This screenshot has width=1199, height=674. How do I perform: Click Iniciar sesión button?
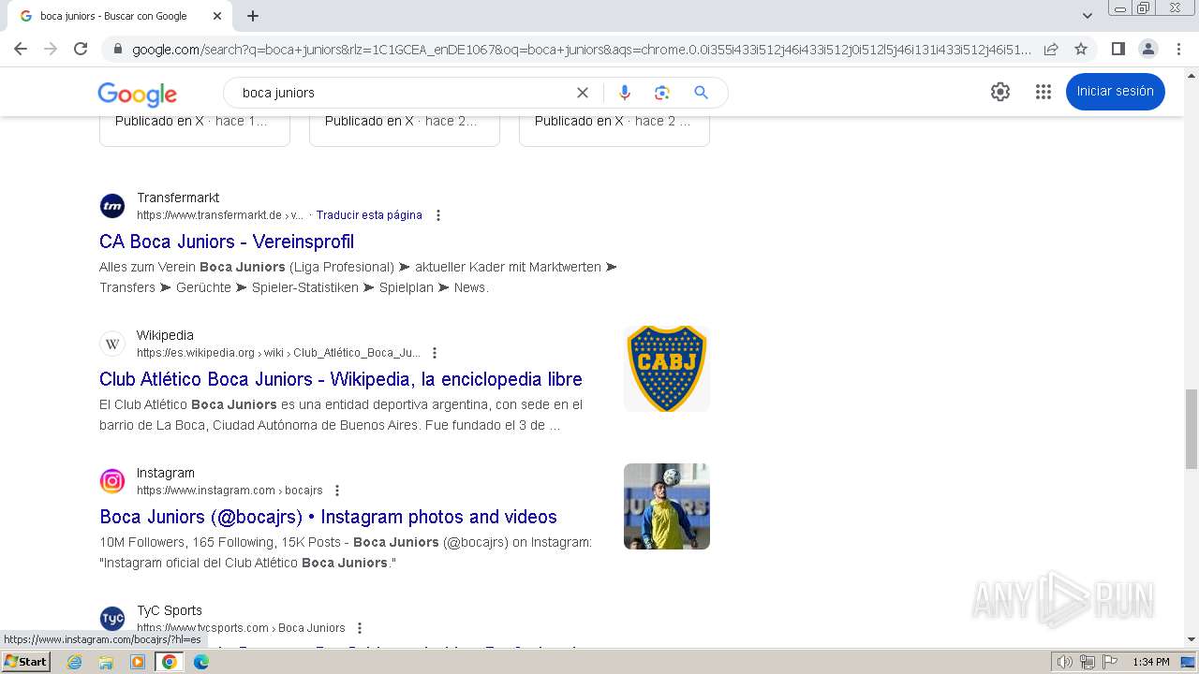pyautogui.click(x=1115, y=92)
